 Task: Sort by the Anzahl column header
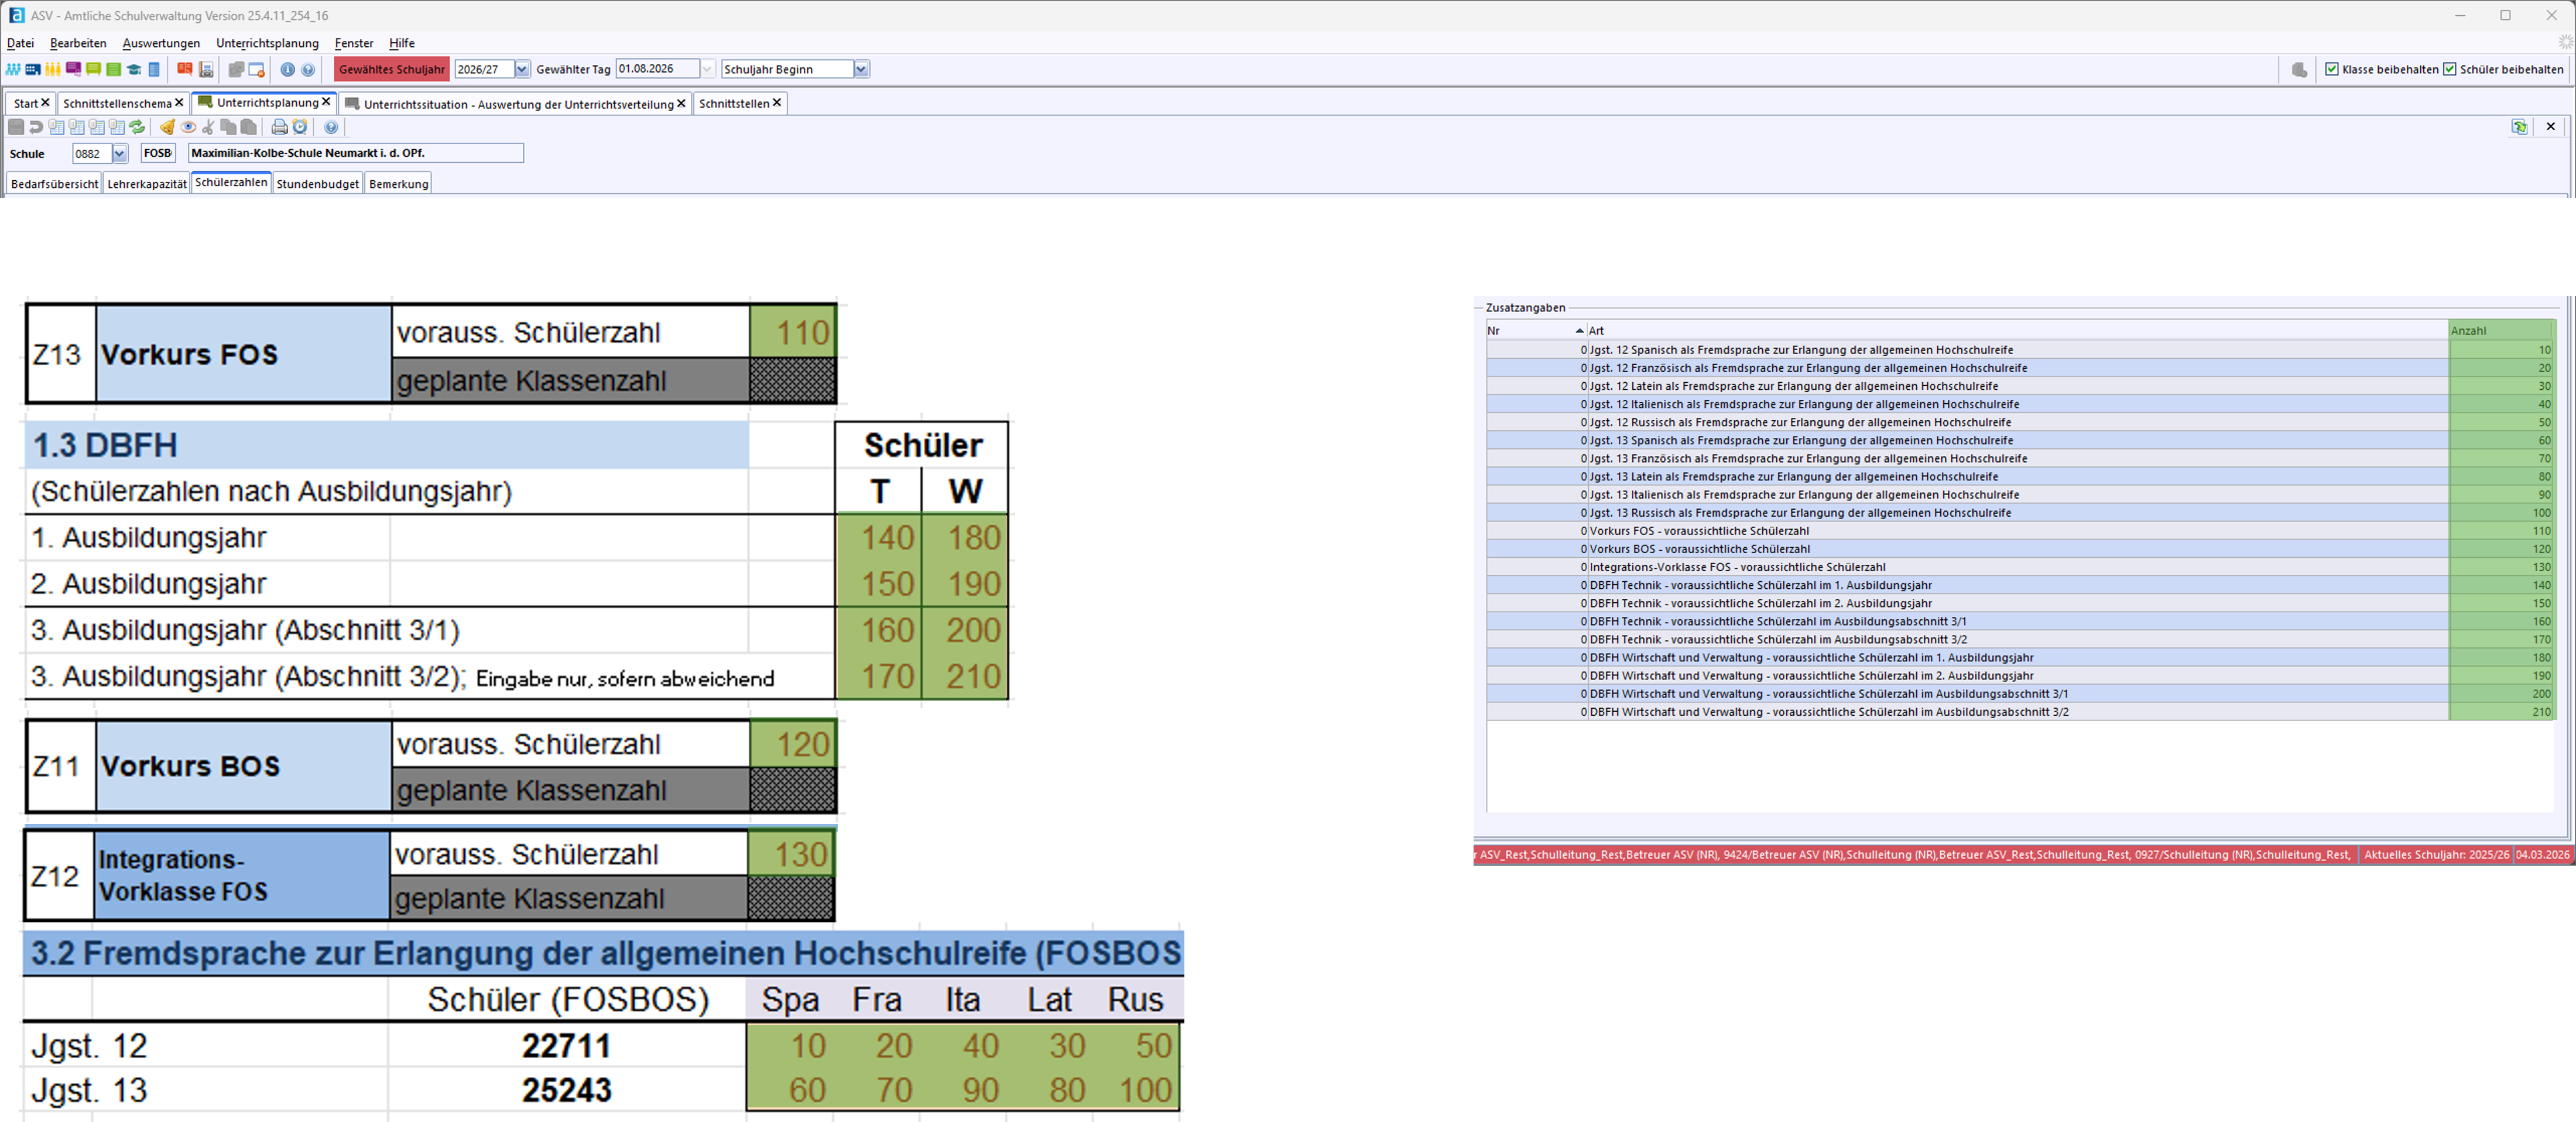point(2500,330)
